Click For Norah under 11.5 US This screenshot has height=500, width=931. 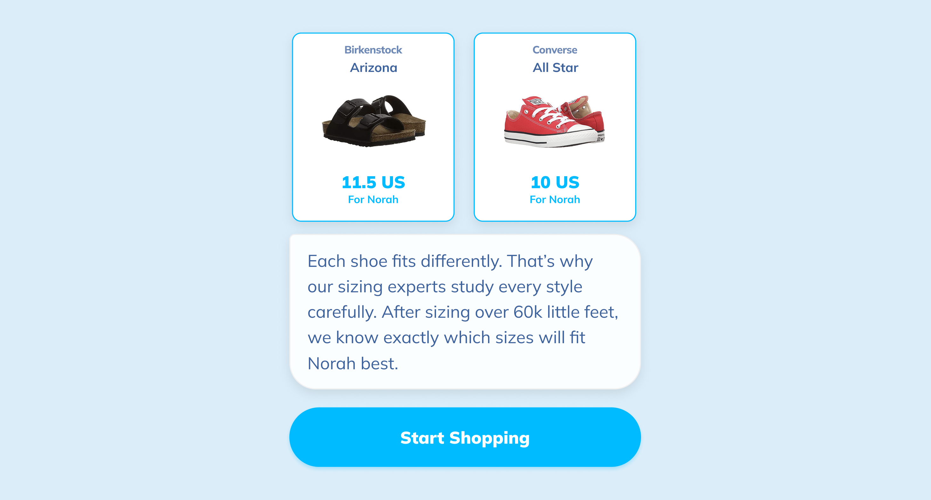pos(373,199)
